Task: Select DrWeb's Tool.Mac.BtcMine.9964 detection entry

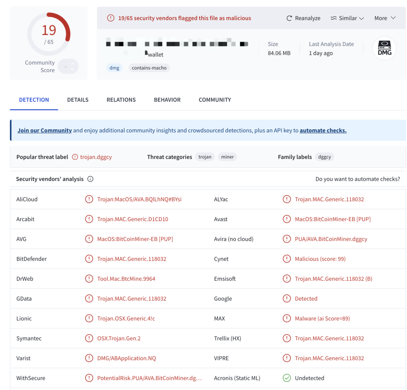Action: pyautogui.click(x=127, y=278)
